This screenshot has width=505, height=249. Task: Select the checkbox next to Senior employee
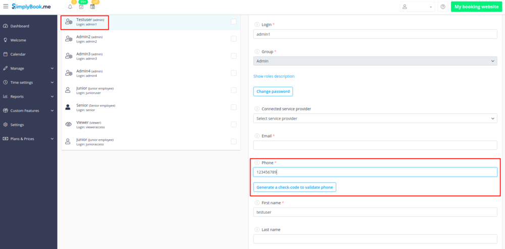[233, 107]
